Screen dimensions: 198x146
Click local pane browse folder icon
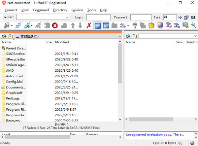pos(4,36)
